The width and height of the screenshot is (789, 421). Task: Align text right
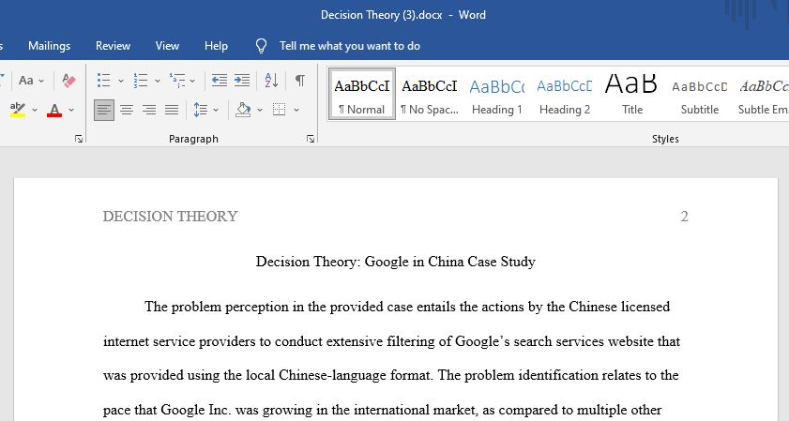(x=149, y=110)
